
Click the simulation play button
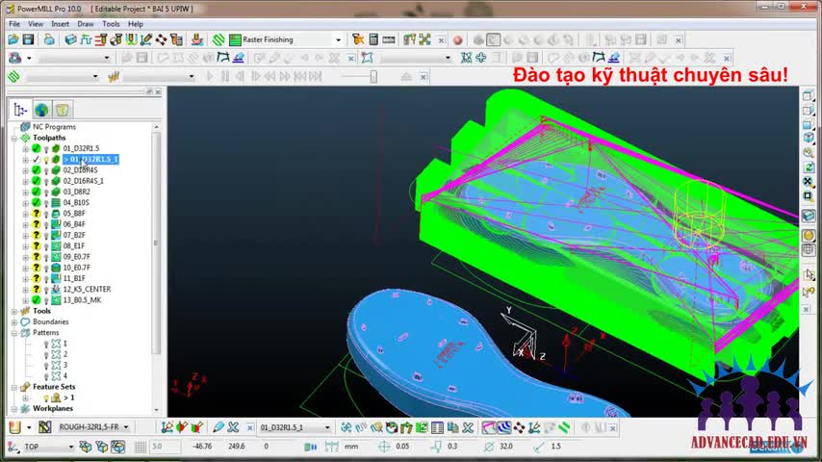210,77
